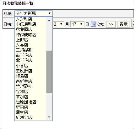The height and width of the screenshot is (129, 134).
Task: Pick 西新井店 from the options
Action: click(x=30, y=81)
